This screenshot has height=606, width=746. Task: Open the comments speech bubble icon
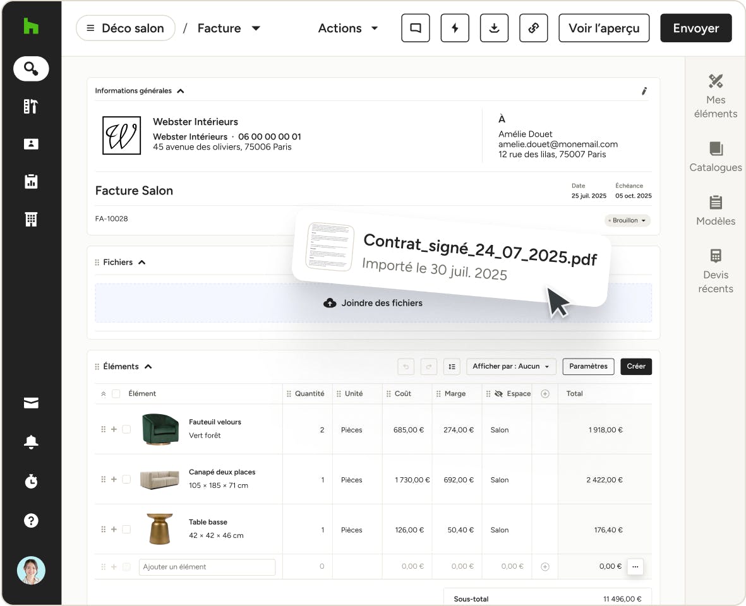(x=416, y=28)
